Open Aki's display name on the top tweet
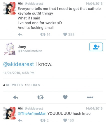The image size is (106, 125). click(20, 3)
